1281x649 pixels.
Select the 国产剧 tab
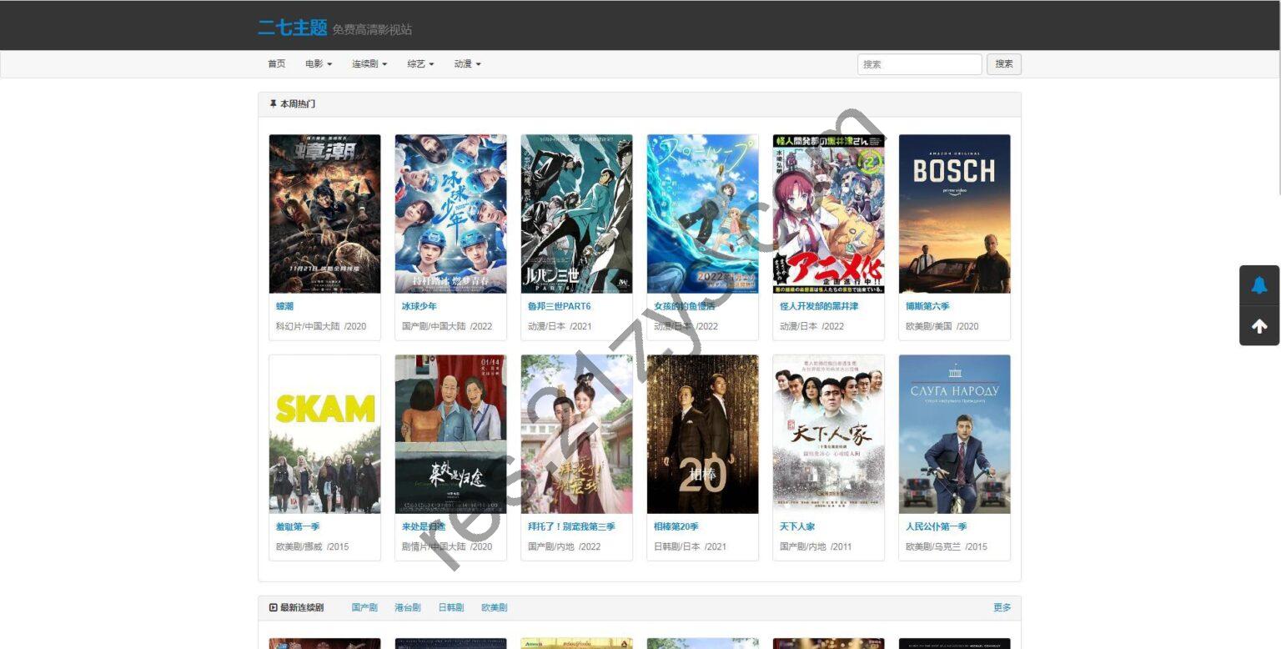tap(364, 607)
